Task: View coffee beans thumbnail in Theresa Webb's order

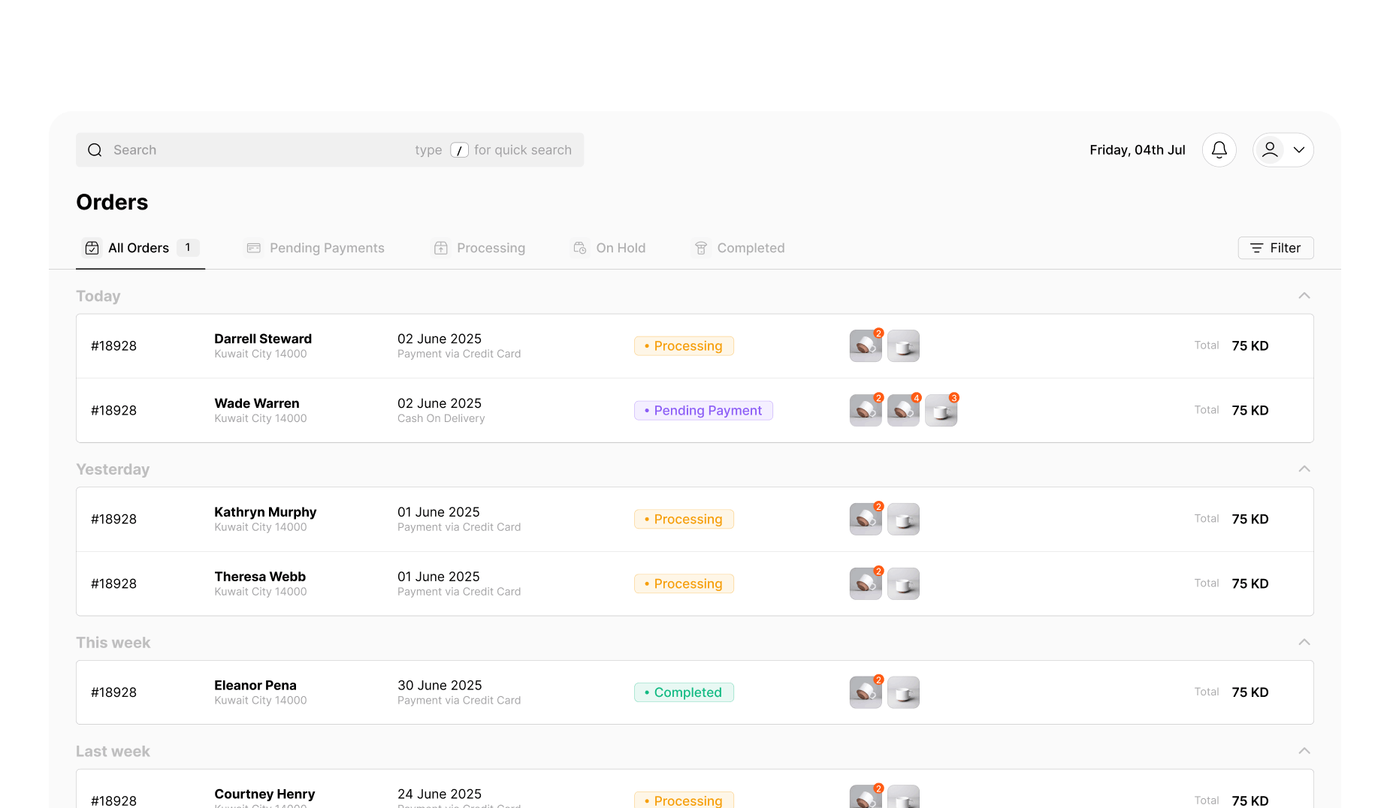Action: point(866,584)
